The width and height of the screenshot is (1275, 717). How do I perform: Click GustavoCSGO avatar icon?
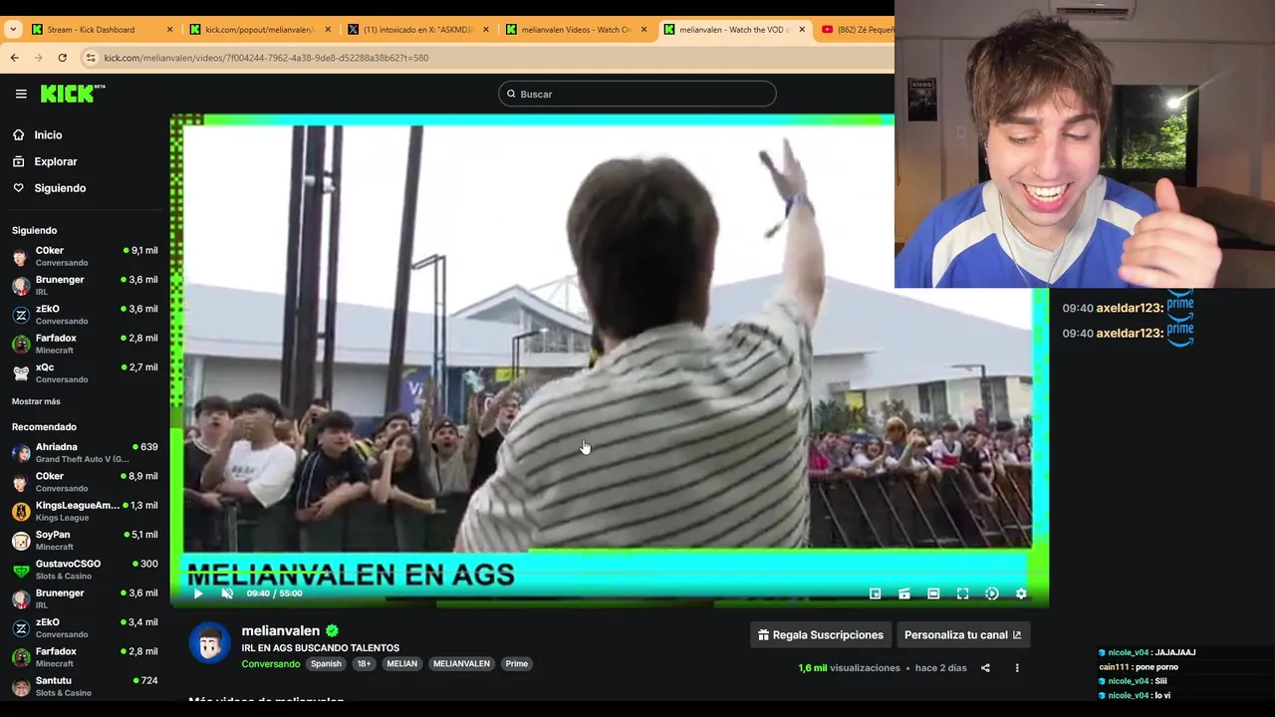pyautogui.click(x=21, y=570)
